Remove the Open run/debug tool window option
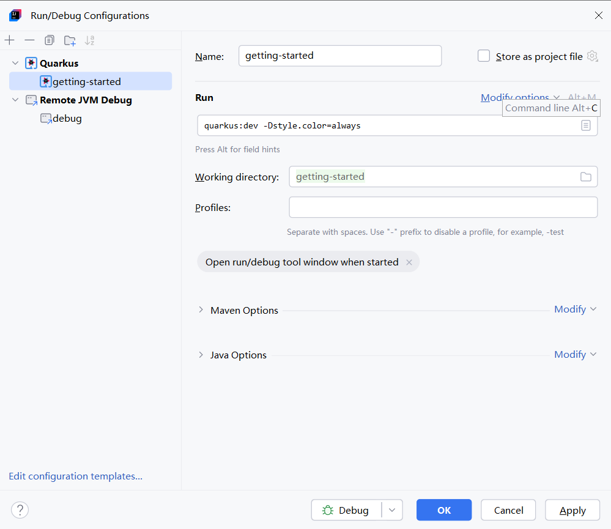This screenshot has width=611, height=529. 409,262
